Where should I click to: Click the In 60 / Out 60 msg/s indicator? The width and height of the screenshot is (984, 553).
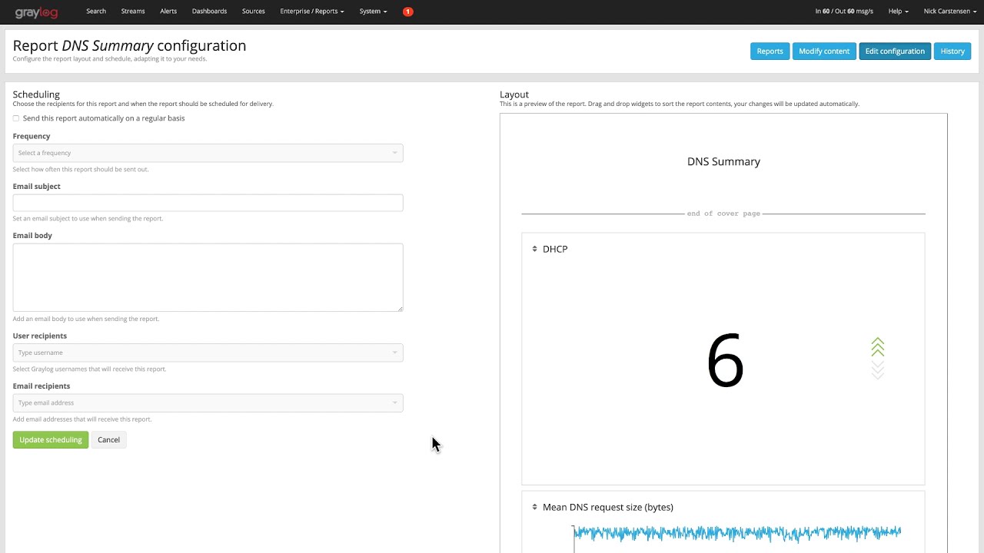pyautogui.click(x=844, y=12)
